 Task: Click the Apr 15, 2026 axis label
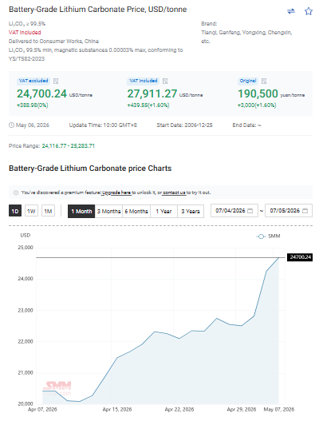tap(117, 410)
